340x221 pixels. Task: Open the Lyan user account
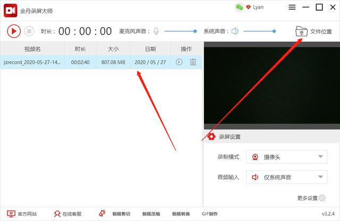tap(258, 7)
